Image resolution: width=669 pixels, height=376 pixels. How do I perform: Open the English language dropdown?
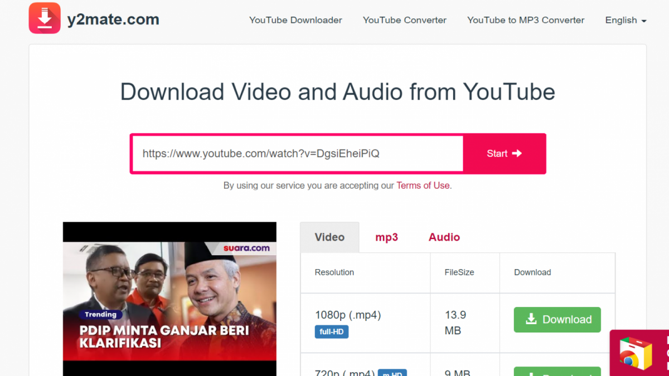626,20
